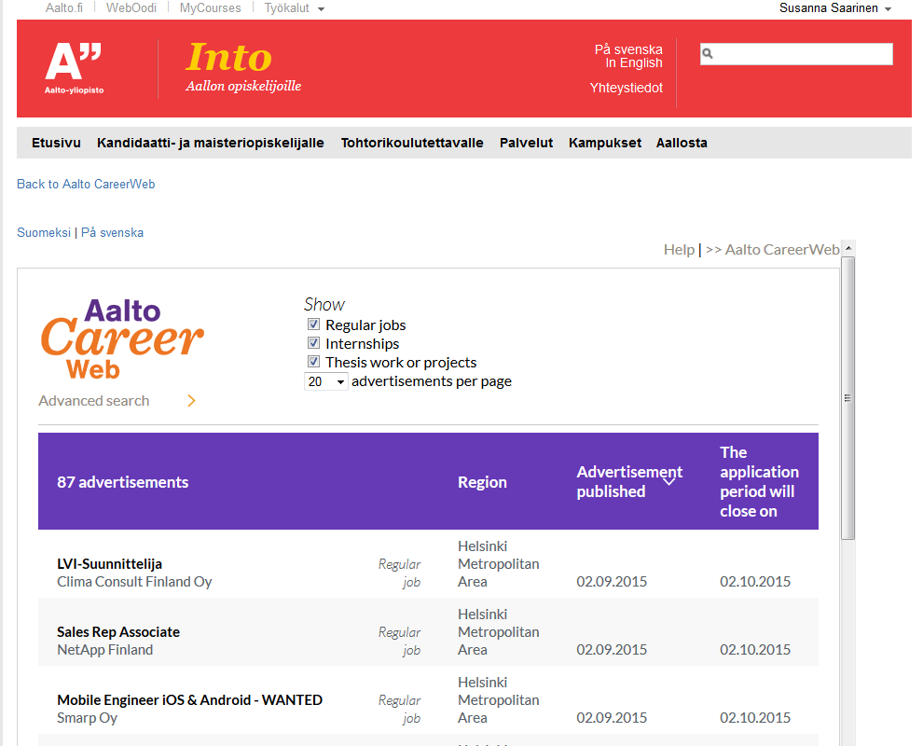Click the vertical scrollbar thumb
The width and height of the screenshot is (923, 746).
[x=848, y=398]
